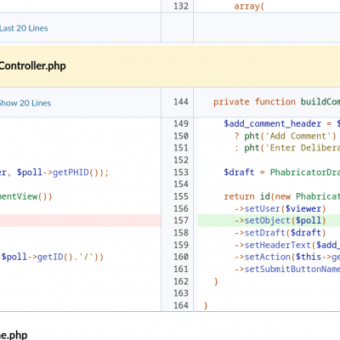Click 'private function buildCom' code line

276,102
